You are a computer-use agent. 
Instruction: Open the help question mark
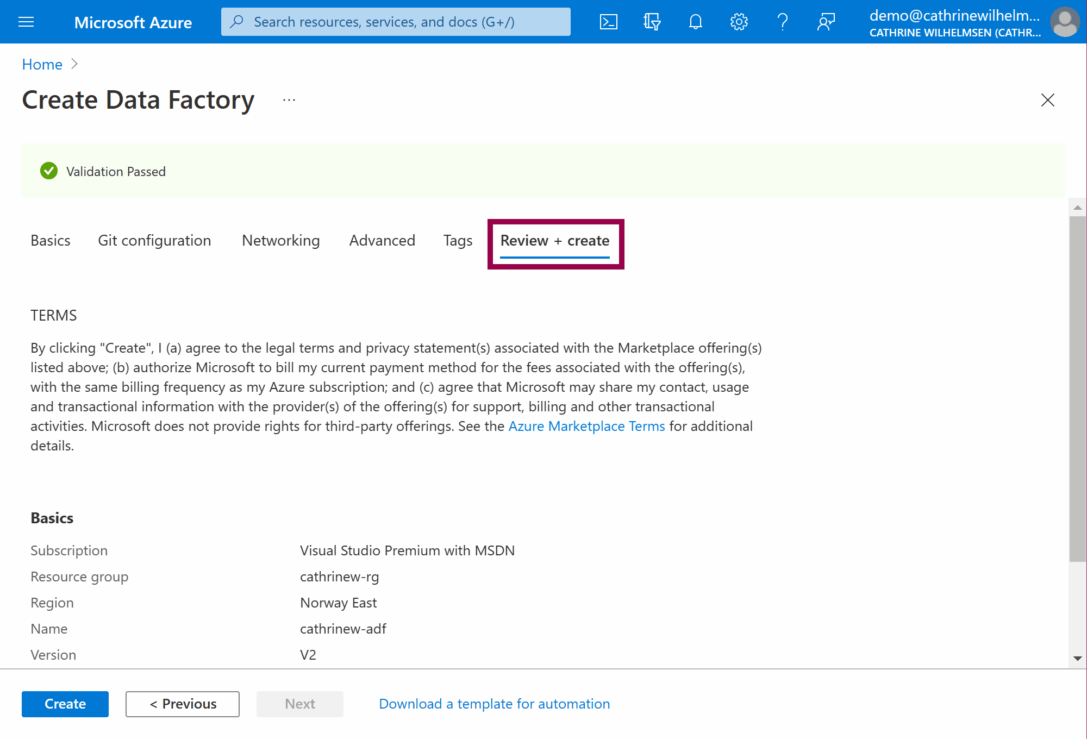[x=782, y=22]
